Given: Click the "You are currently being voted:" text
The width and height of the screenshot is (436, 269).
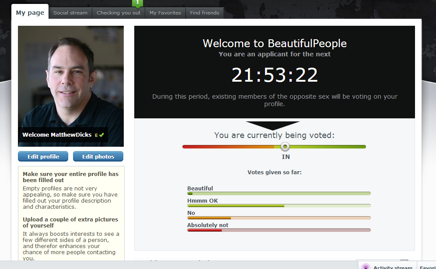Looking at the screenshot, I should (274, 135).
